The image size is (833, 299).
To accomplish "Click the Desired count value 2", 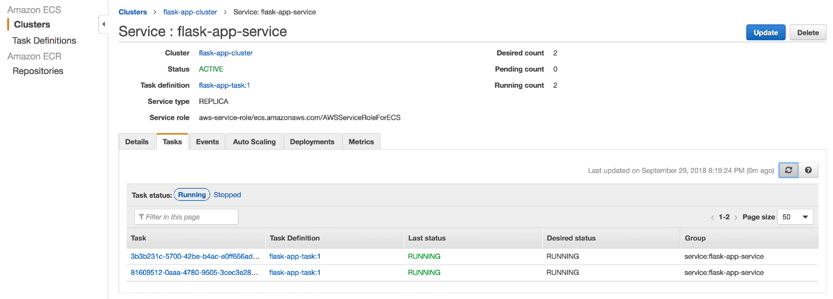I will (x=555, y=53).
